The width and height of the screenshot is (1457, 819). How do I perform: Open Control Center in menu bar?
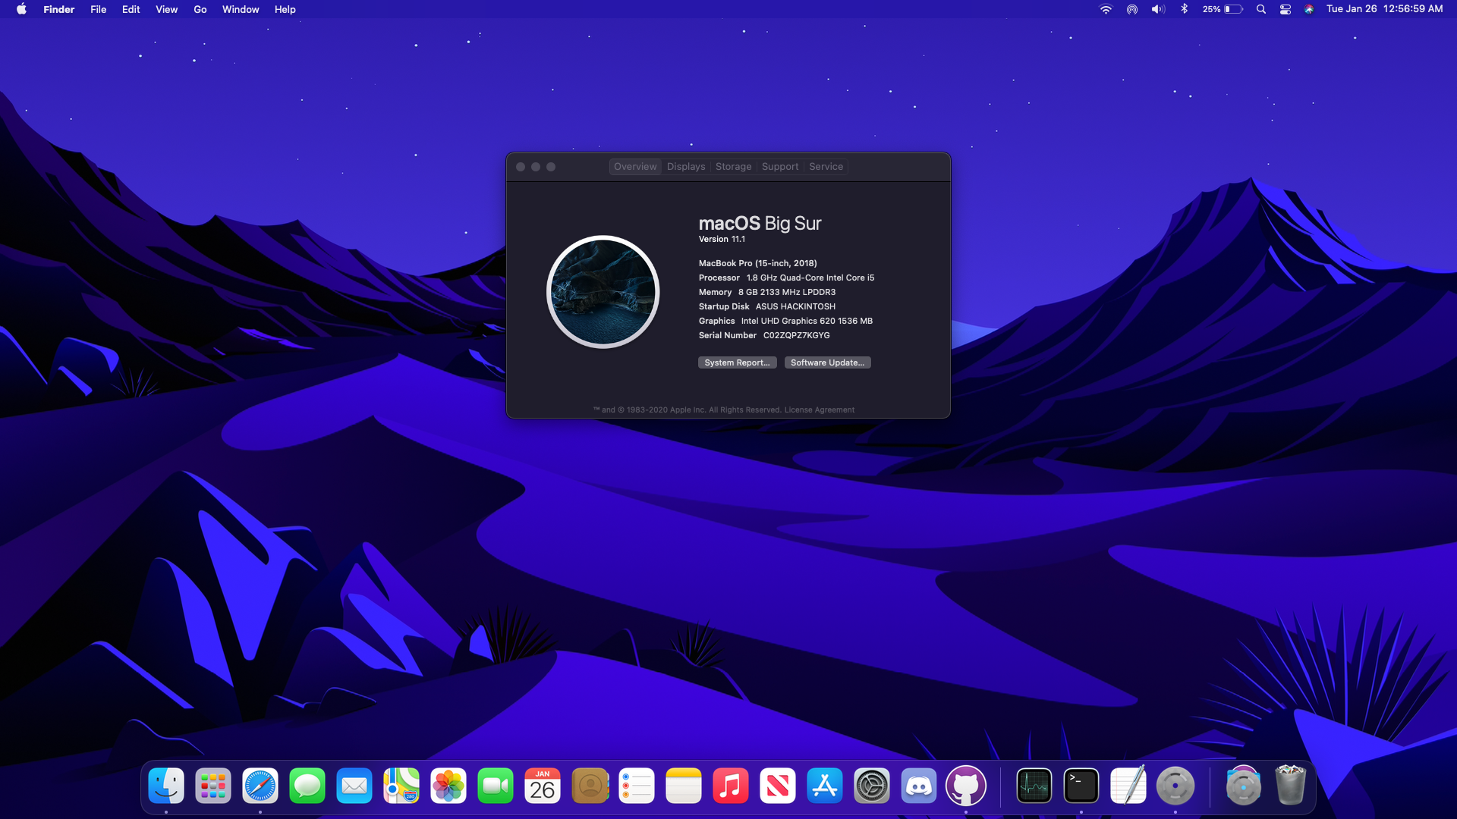click(x=1285, y=9)
